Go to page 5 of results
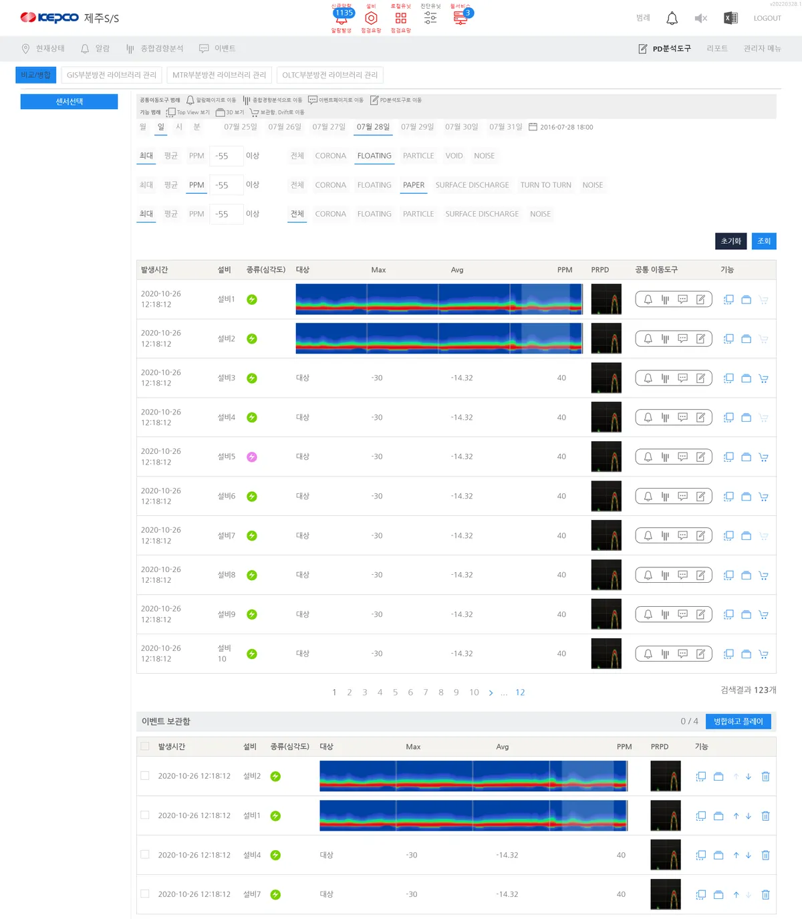This screenshot has width=802, height=919. pos(395,692)
